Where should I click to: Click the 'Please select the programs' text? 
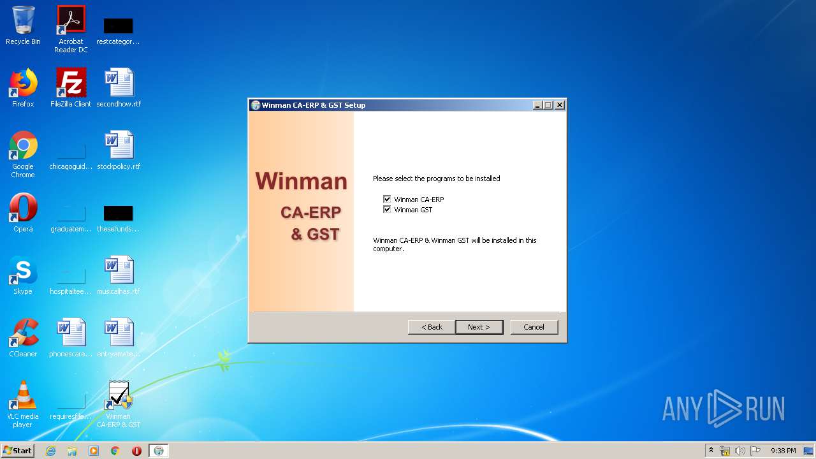pos(437,178)
